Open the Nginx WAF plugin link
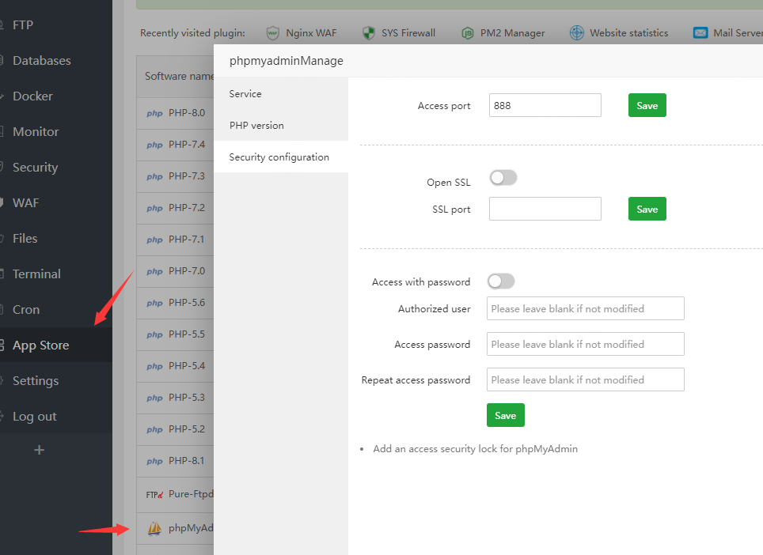 [x=311, y=33]
